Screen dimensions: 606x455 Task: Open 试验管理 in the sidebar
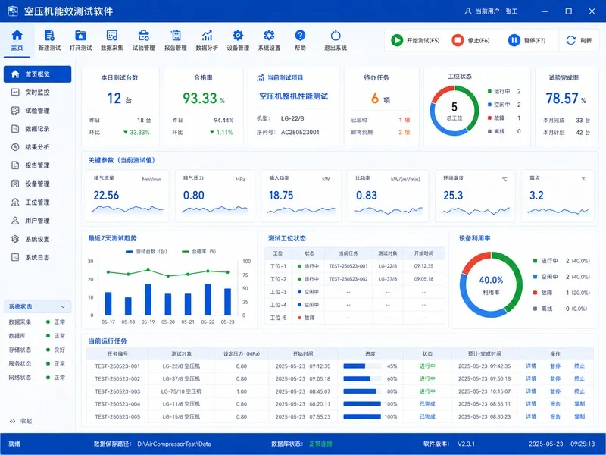37,111
